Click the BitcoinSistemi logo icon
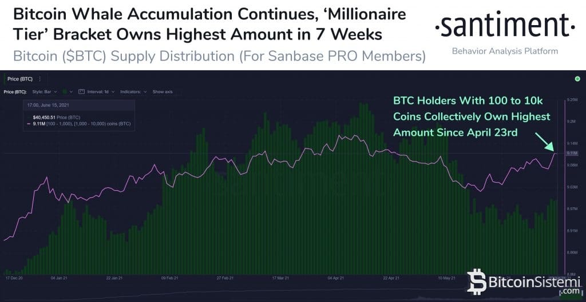 (x=477, y=281)
